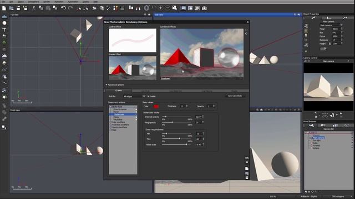The height and width of the screenshot is (199, 355).
Task: Select the Text tool in left toolbar
Action: click(x=4, y=29)
